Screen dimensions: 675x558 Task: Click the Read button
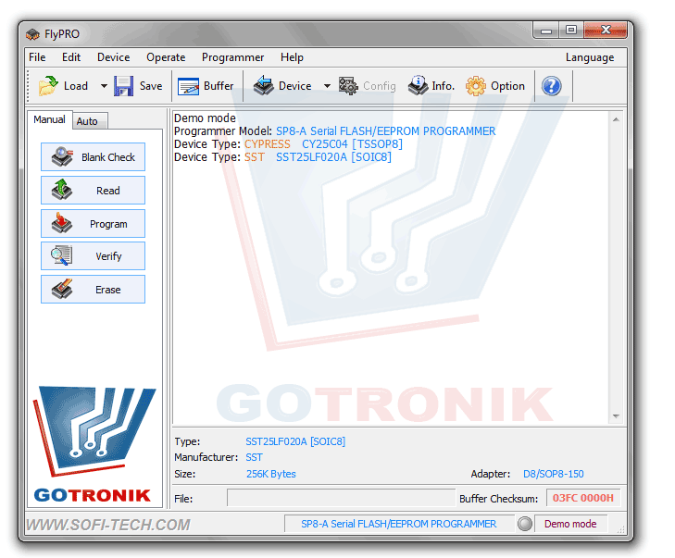pyautogui.click(x=93, y=190)
